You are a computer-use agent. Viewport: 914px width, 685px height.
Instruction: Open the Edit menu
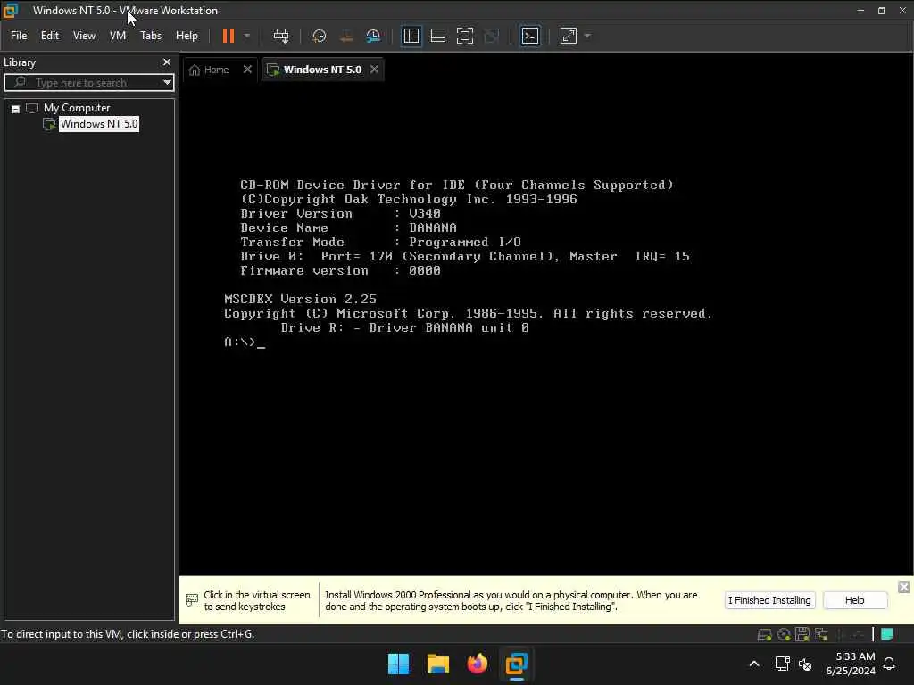tap(50, 36)
